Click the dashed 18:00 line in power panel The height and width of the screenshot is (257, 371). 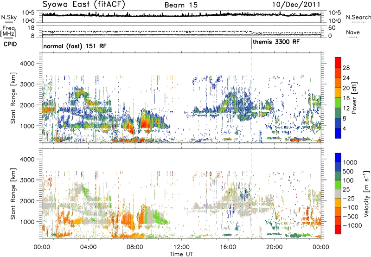pos(251,97)
